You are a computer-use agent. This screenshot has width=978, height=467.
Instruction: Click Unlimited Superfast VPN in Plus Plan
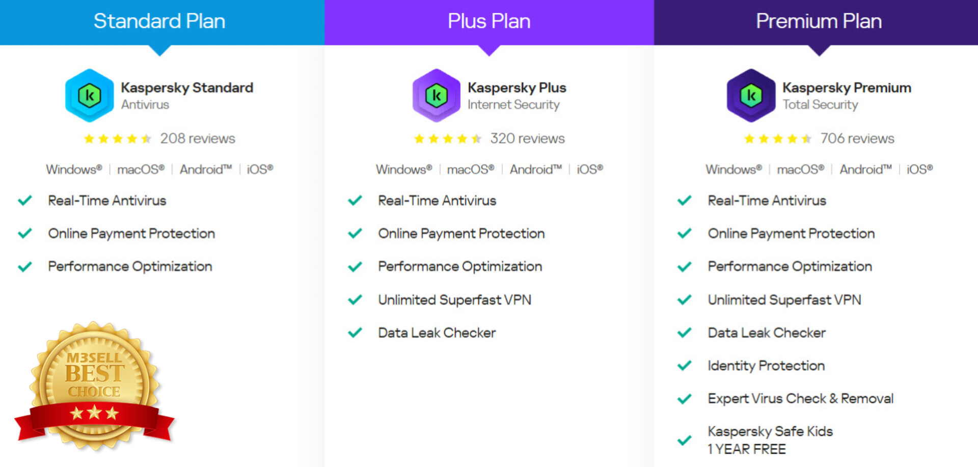(454, 300)
